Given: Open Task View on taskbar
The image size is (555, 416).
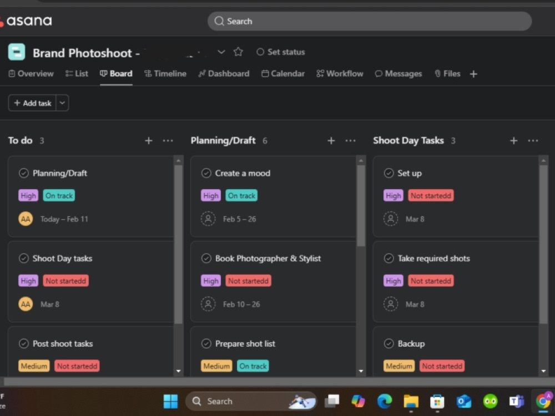Looking at the screenshot, I should pyautogui.click(x=332, y=401).
